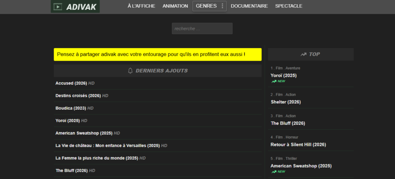
Task: Open Yoroï (2025) in latest additions
Action: pyautogui.click(x=68, y=121)
